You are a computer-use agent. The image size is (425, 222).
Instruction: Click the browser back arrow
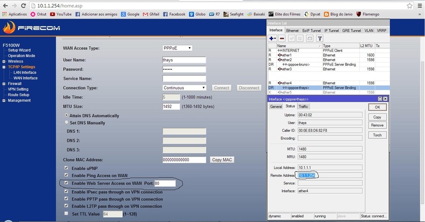click(5, 6)
